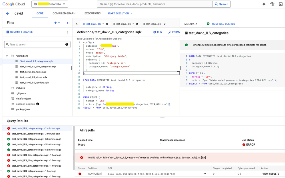Click the table icon beside test_david_ILS_categories heading
This screenshot has width=285, height=178.
coord(186,33)
